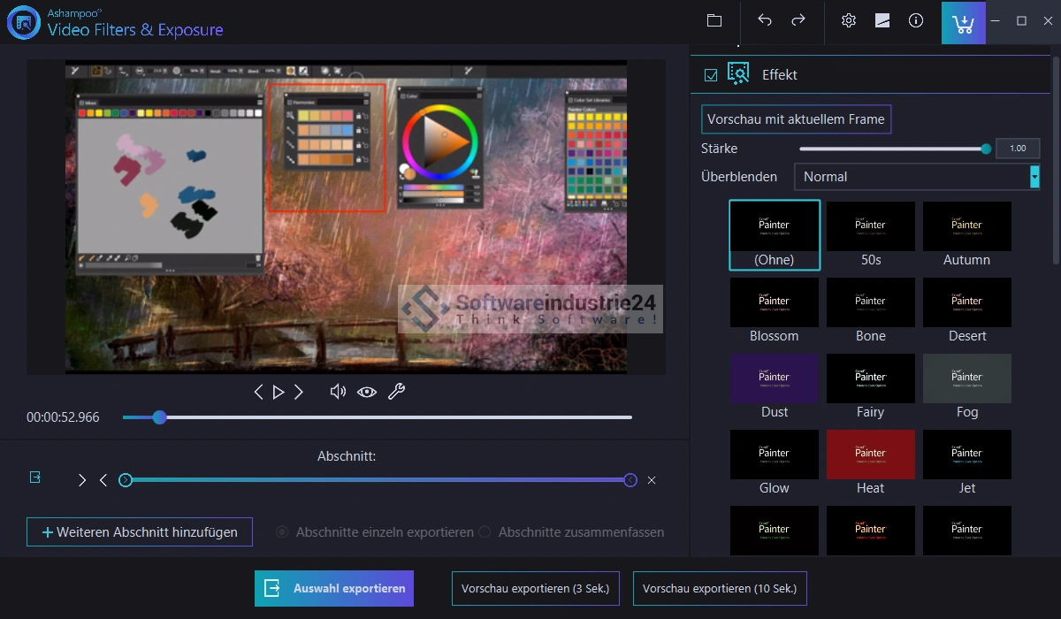
Task: Click Vorschau mit aktuellem Frame button
Action: click(x=796, y=119)
